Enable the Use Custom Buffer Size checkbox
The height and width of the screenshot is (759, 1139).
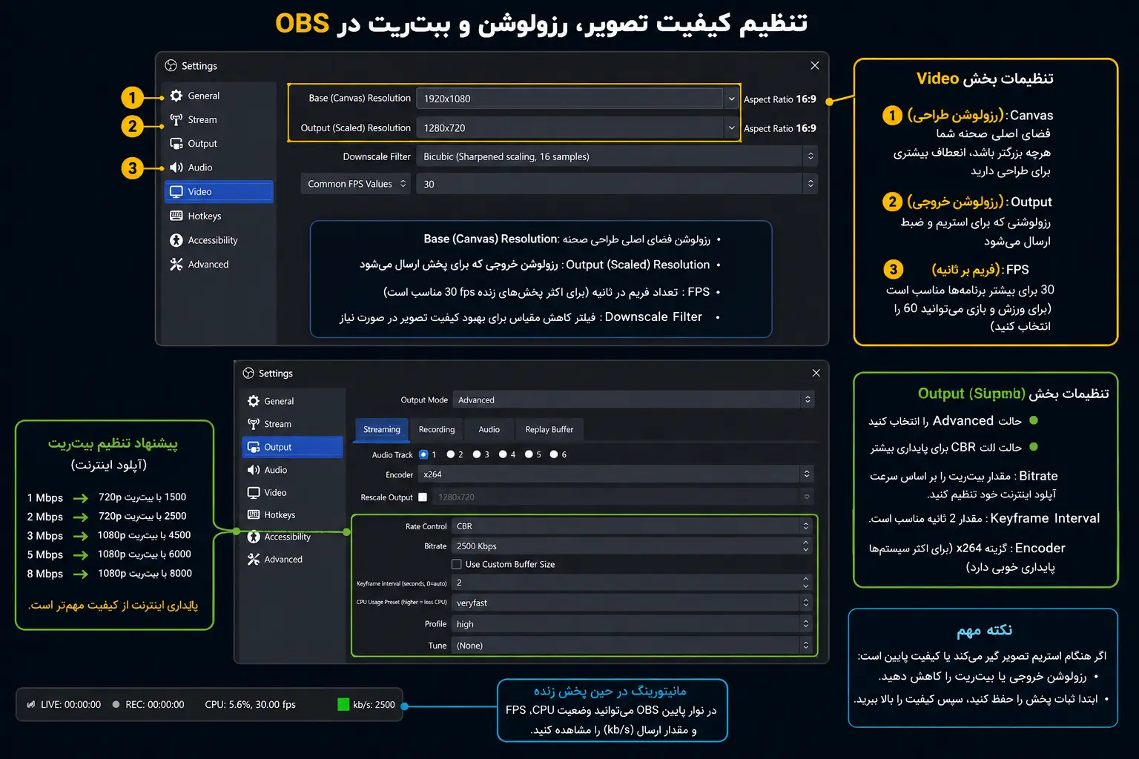(x=457, y=564)
